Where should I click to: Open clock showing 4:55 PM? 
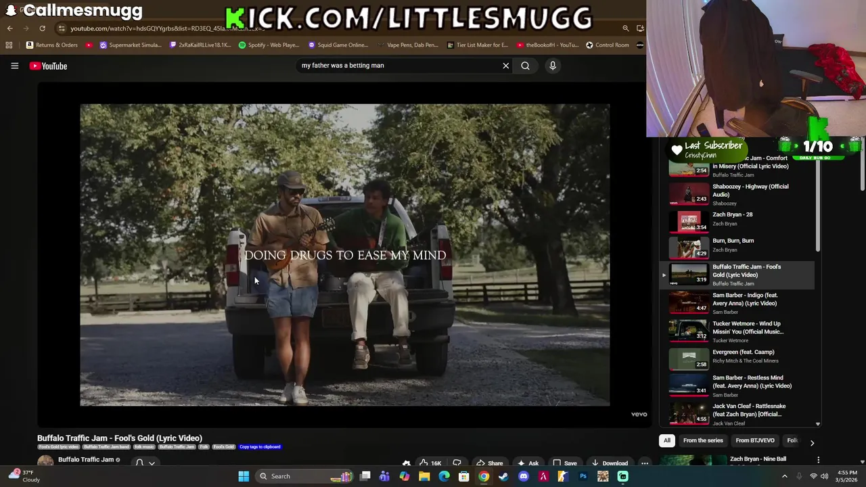[847, 476]
